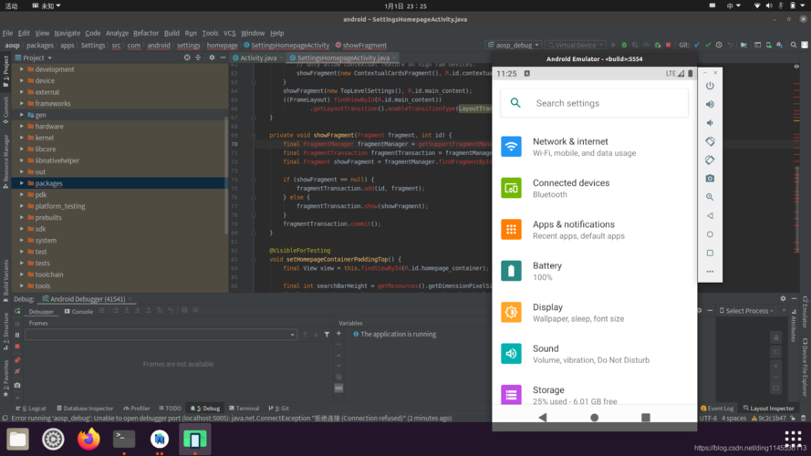Open Battery settings in emulator

pos(594,271)
